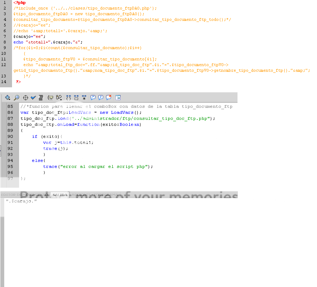Click line number 90 in ActionScript gutter
Screen dimensions: 317x287
pyautogui.click(x=10, y=136)
